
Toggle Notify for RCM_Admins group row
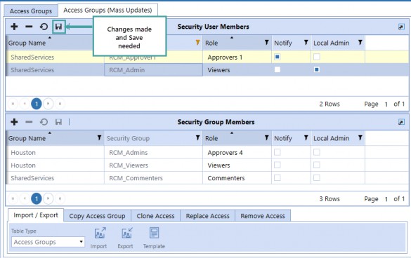pyautogui.click(x=278, y=152)
